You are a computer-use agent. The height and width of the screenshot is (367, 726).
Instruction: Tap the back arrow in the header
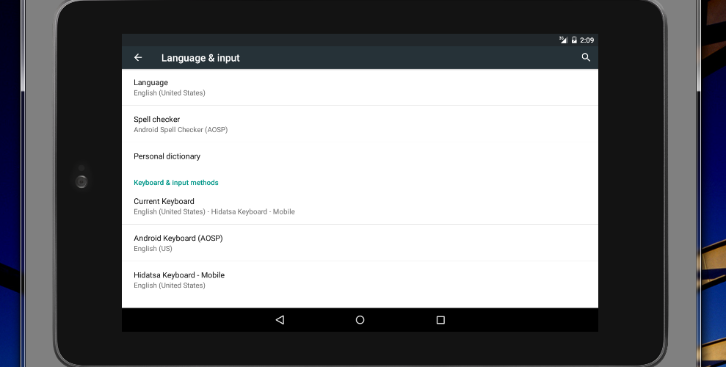(138, 57)
